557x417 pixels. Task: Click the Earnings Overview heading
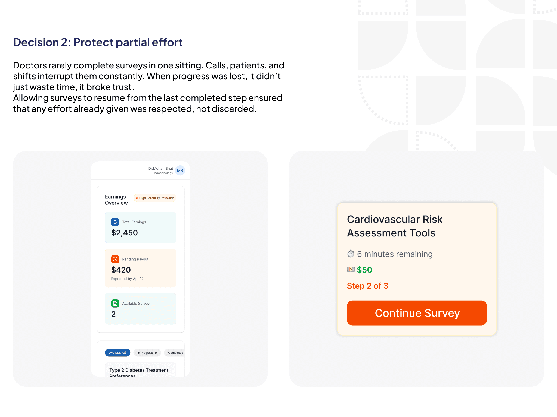(x=116, y=200)
